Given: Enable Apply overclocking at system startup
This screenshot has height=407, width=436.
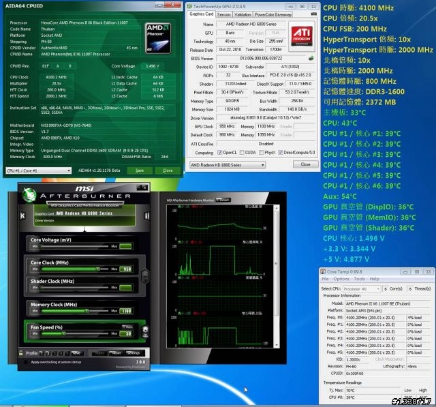Looking at the screenshot, I should (26, 362).
